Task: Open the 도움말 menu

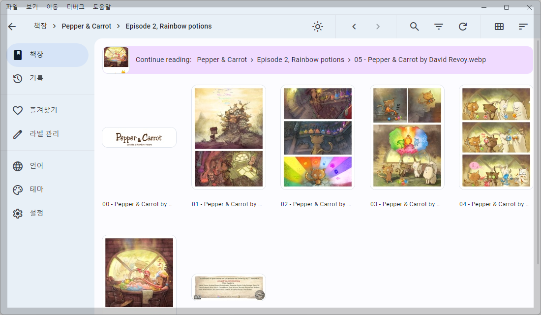Action: [102, 7]
